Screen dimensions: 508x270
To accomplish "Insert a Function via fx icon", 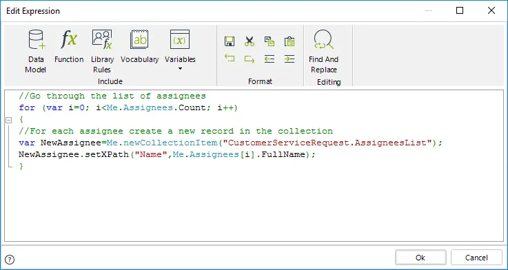I will pyautogui.click(x=69, y=46).
